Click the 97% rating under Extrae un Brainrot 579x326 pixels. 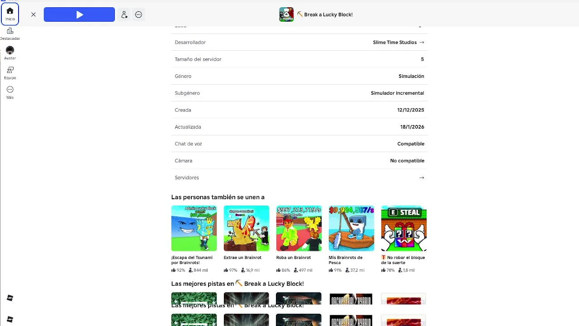[x=231, y=270]
